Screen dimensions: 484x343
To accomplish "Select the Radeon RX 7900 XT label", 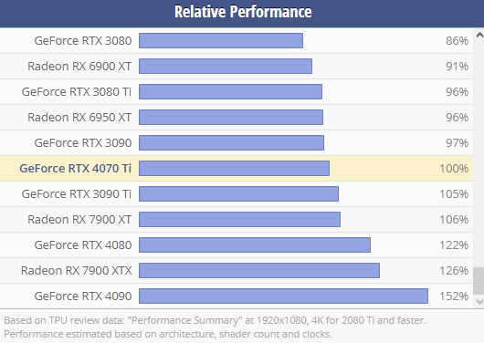I will point(79,220).
